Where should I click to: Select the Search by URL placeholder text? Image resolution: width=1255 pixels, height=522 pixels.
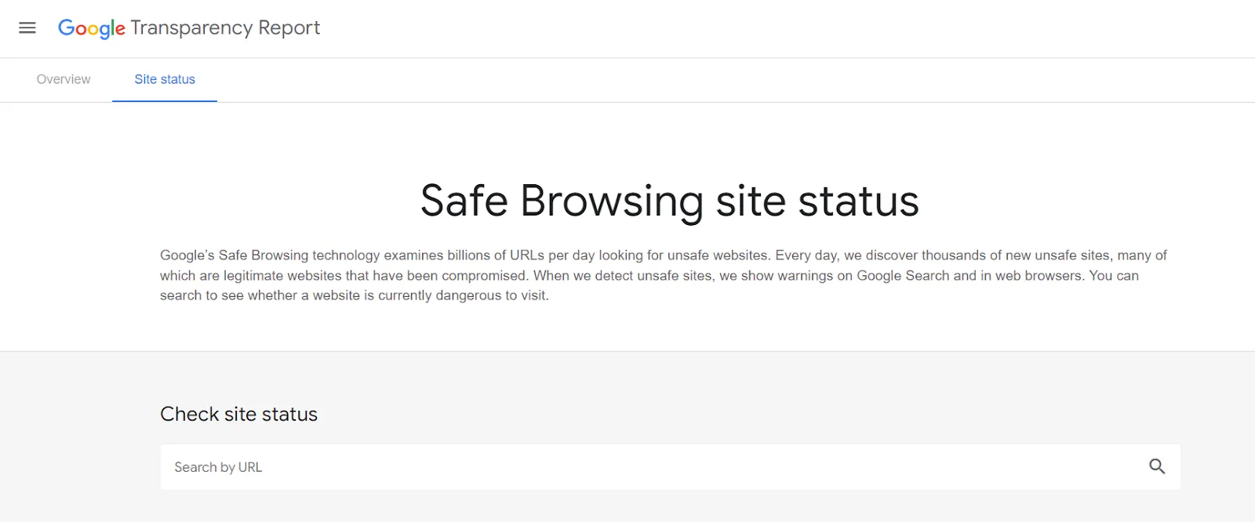tap(217, 466)
